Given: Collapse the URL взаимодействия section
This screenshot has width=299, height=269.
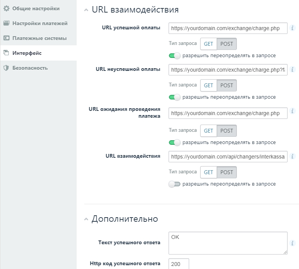Looking at the screenshot, I should pyautogui.click(x=86, y=10).
